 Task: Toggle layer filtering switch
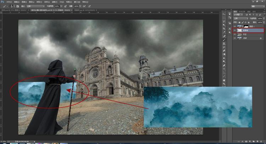coord(265,15)
